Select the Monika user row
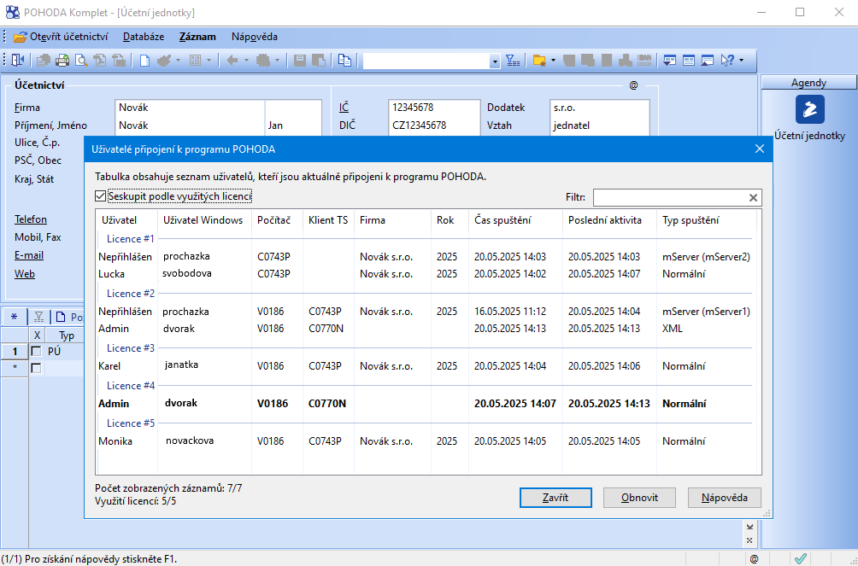The height and width of the screenshot is (566, 858). tap(425, 441)
